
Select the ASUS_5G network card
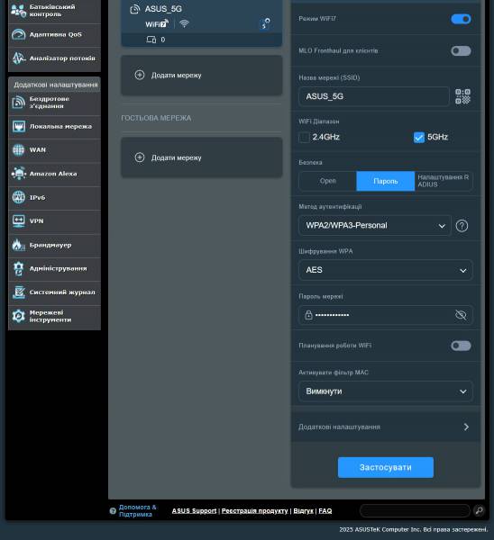(x=201, y=22)
